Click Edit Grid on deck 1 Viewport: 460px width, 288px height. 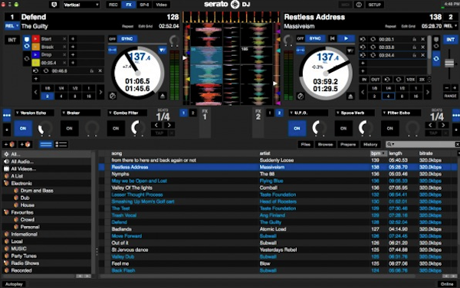click(x=145, y=26)
